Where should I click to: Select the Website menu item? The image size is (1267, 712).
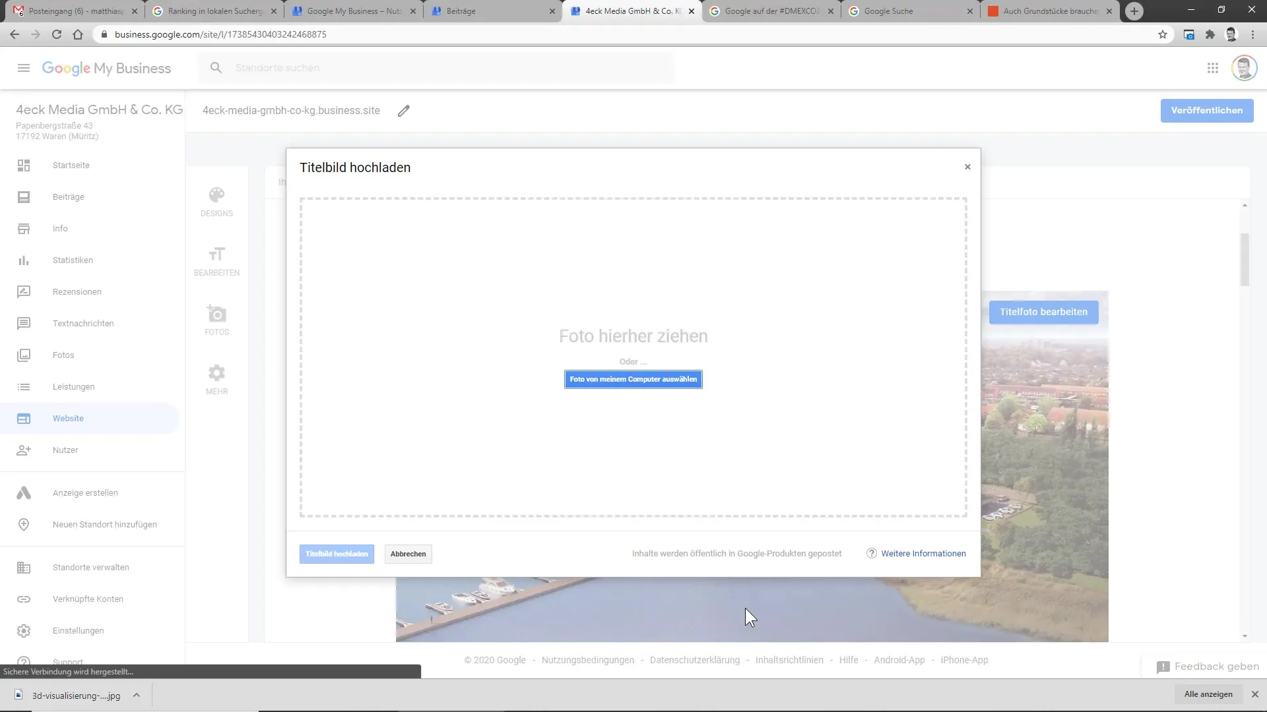click(90, 419)
